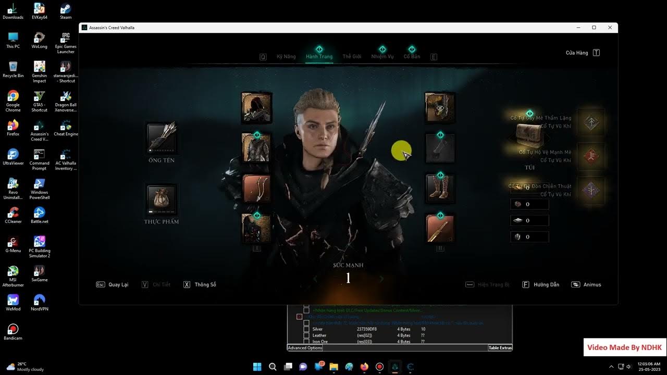The width and height of the screenshot is (667, 375).
Task: Tick the Iron Ore row checkbox in Cheat Engine
Action: pos(306,342)
